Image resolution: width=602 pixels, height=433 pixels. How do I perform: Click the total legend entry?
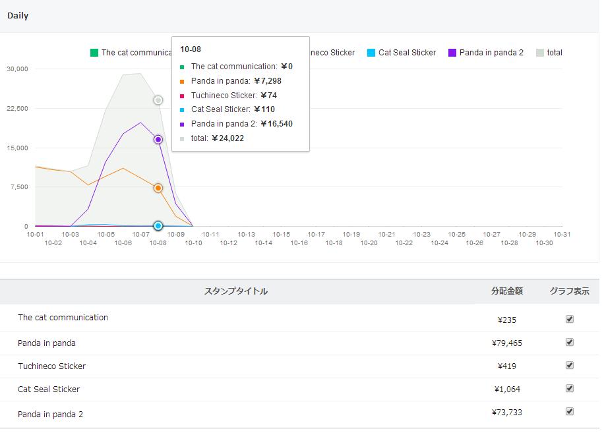click(x=549, y=53)
